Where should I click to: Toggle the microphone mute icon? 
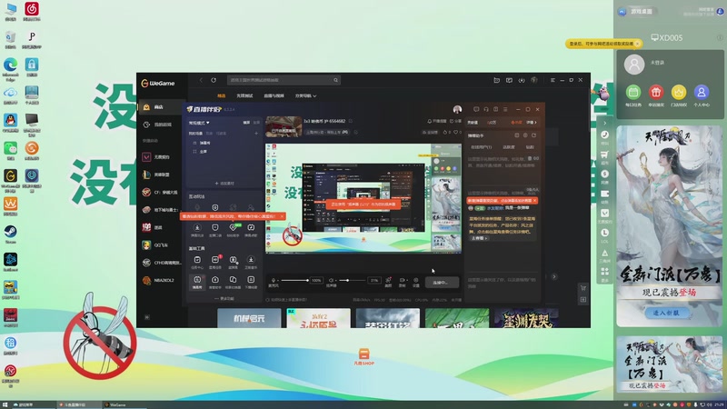(x=274, y=281)
